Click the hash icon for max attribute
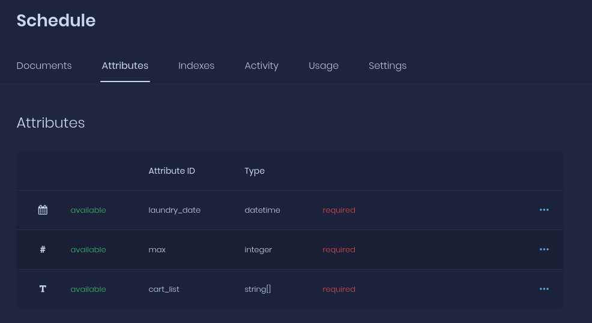Viewport: 592px width, 323px height. pyautogui.click(x=43, y=249)
